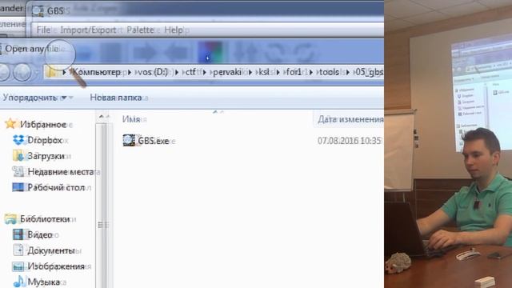Open Недавние места in sidebar
Screen dimensions: 512x288
click(x=61, y=172)
